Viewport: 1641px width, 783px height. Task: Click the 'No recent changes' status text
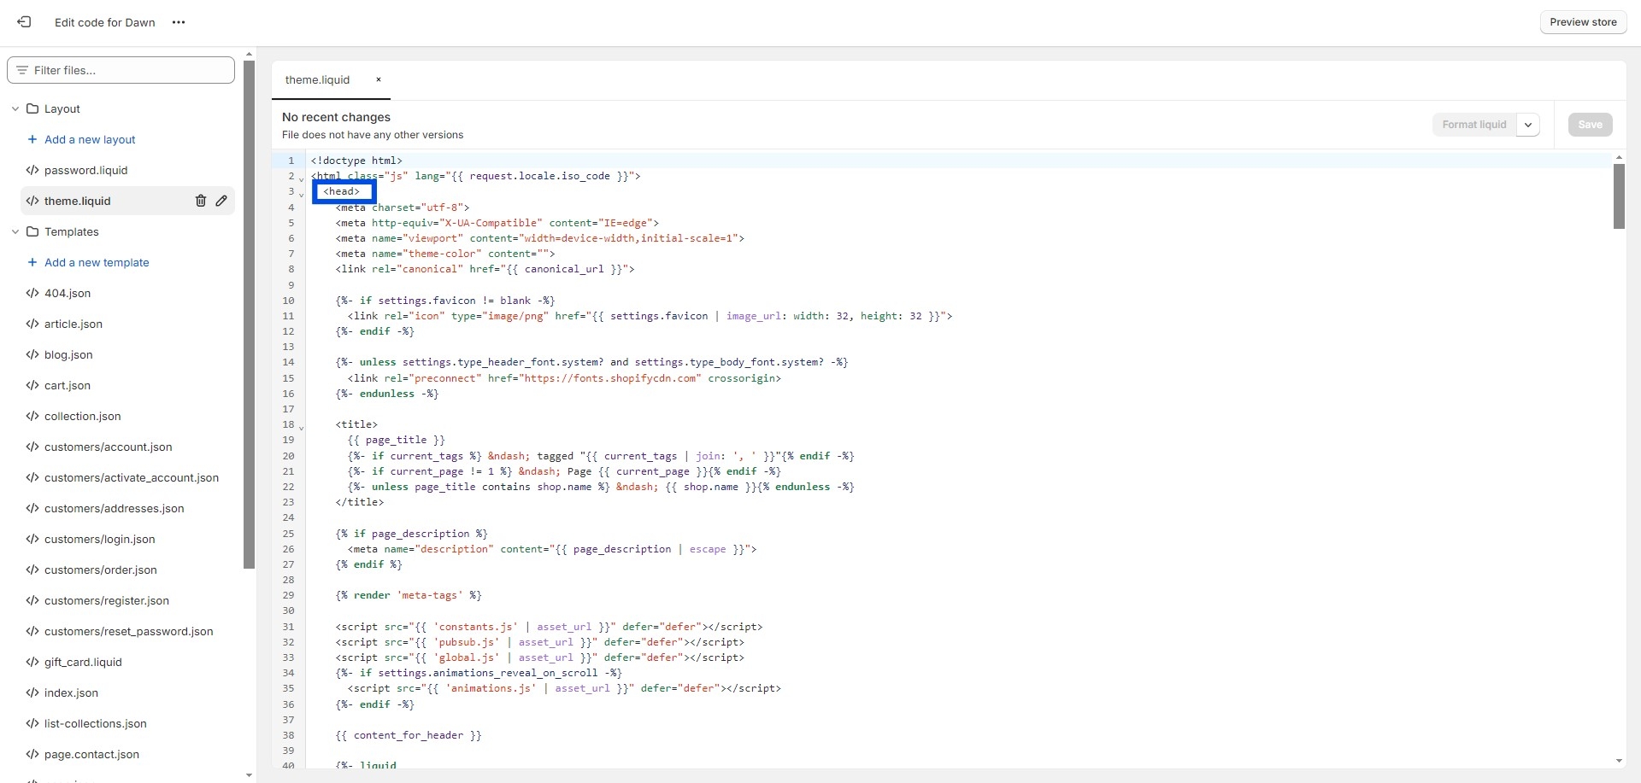pyautogui.click(x=336, y=117)
